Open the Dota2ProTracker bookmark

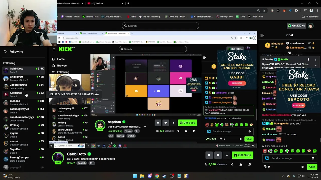tap(112, 17)
